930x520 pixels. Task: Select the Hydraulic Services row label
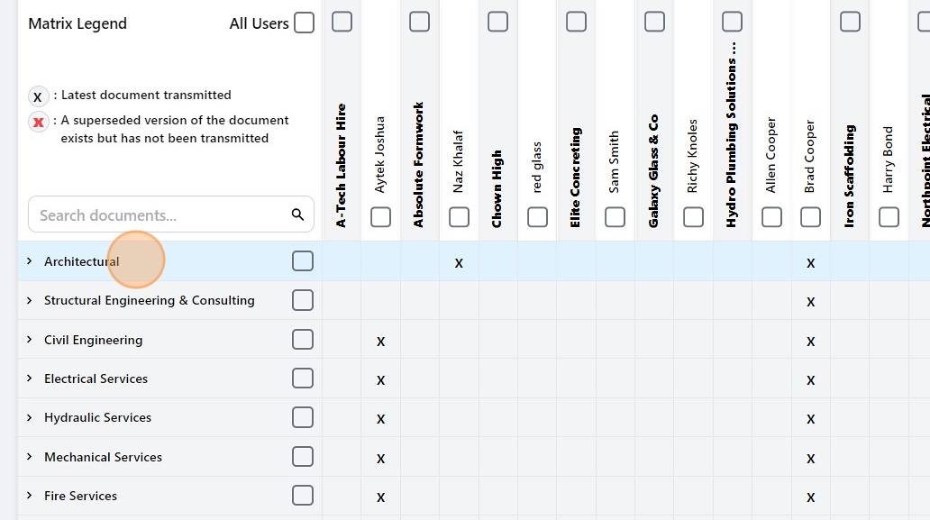click(x=97, y=417)
